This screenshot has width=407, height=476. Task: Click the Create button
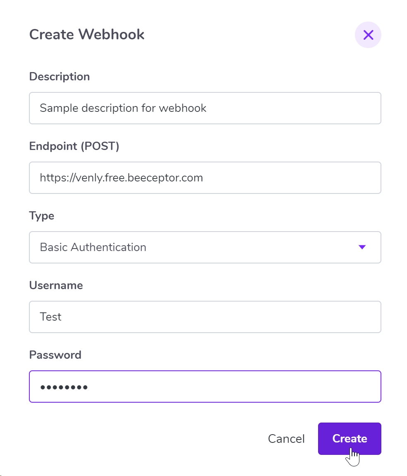pos(350,439)
